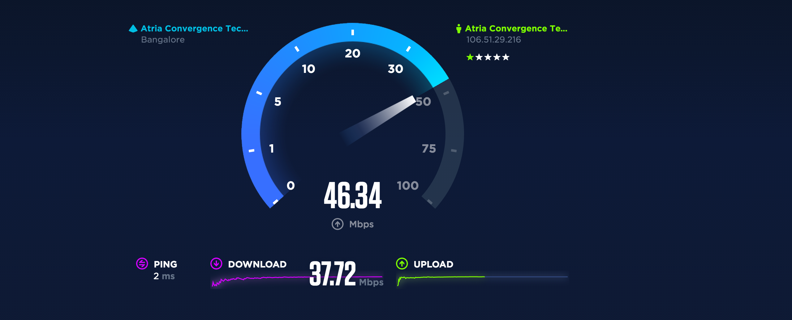Select the second rating star

479,57
